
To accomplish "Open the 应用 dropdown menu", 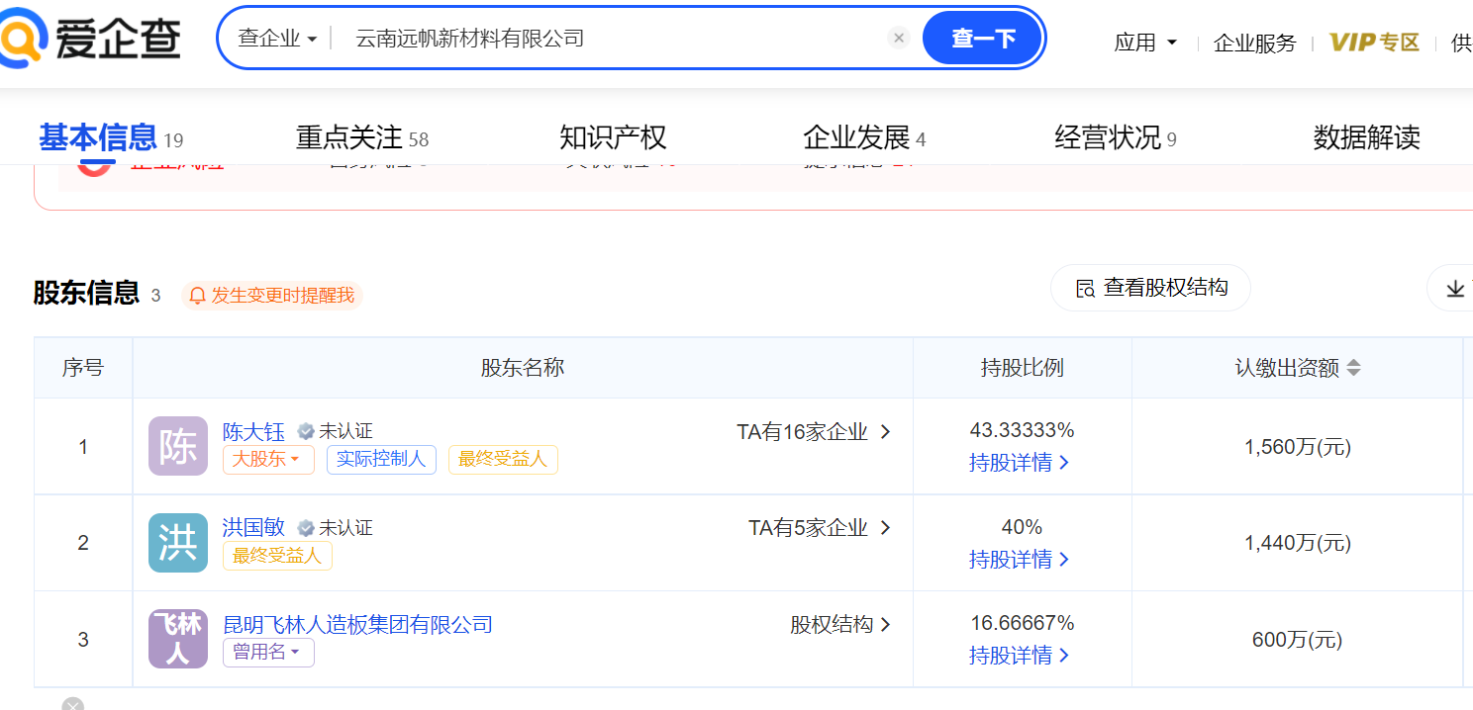I will 1145,43.
